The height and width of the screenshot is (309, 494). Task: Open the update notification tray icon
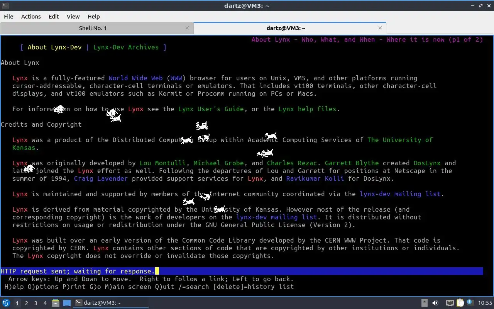click(470, 303)
